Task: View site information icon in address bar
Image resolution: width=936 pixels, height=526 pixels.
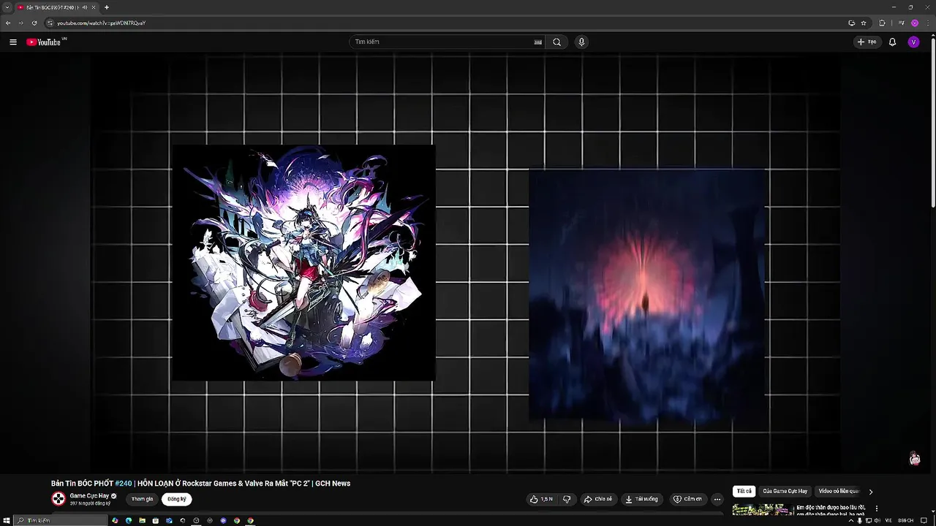Action: (x=50, y=23)
